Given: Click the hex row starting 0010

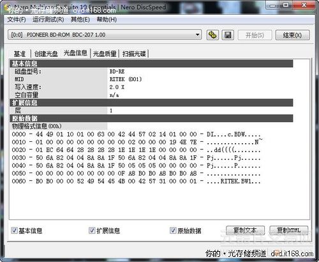Looking at the screenshot, I should tap(137, 142).
